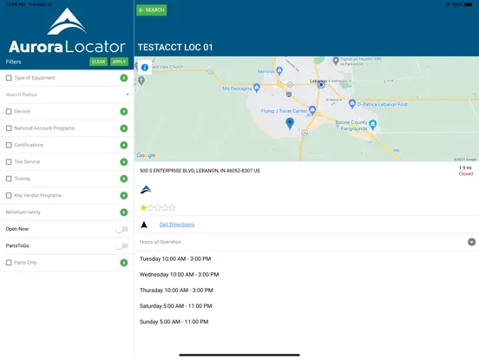
Task: Click the Interstate 65 shield on map
Action: [289, 95]
